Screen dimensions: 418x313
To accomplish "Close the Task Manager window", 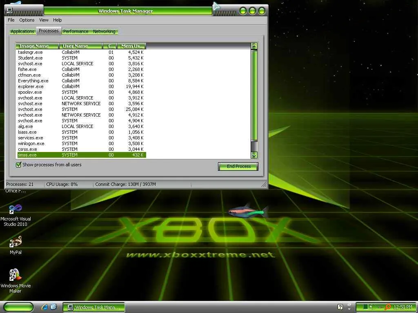I will click(x=262, y=11).
